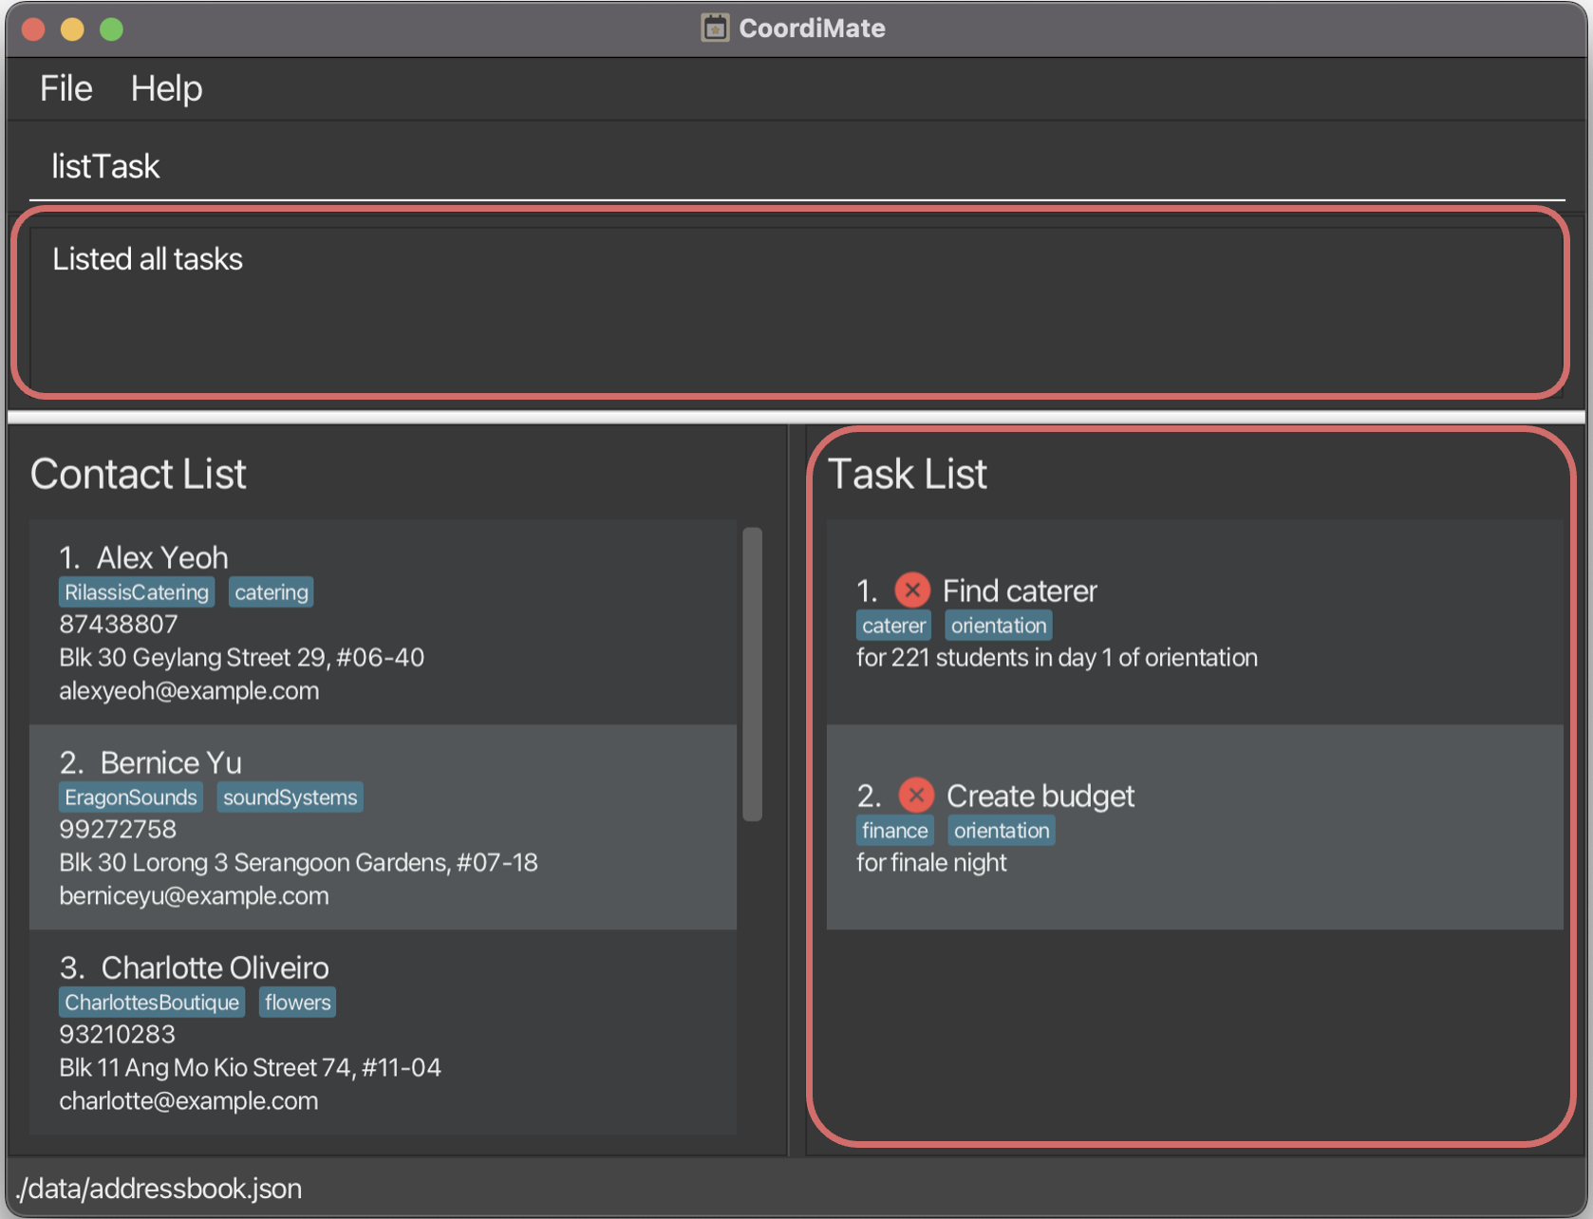Select the Bernice Yu contact name
This screenshot has height=1219, width=1593.
(171, 763)
